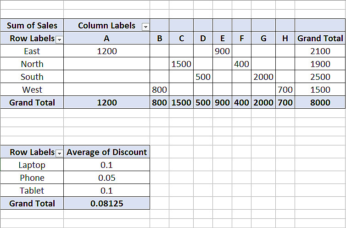Click the 0.08125 average discount cell

click(107, 204)
